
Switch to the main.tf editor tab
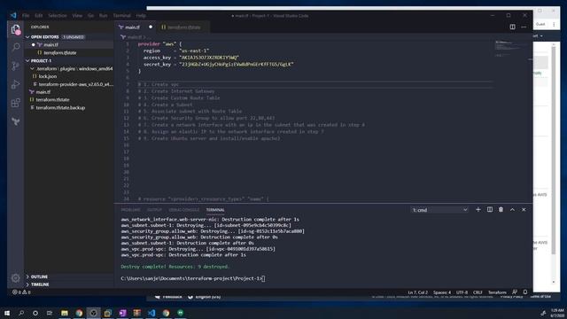coord(136,27)
